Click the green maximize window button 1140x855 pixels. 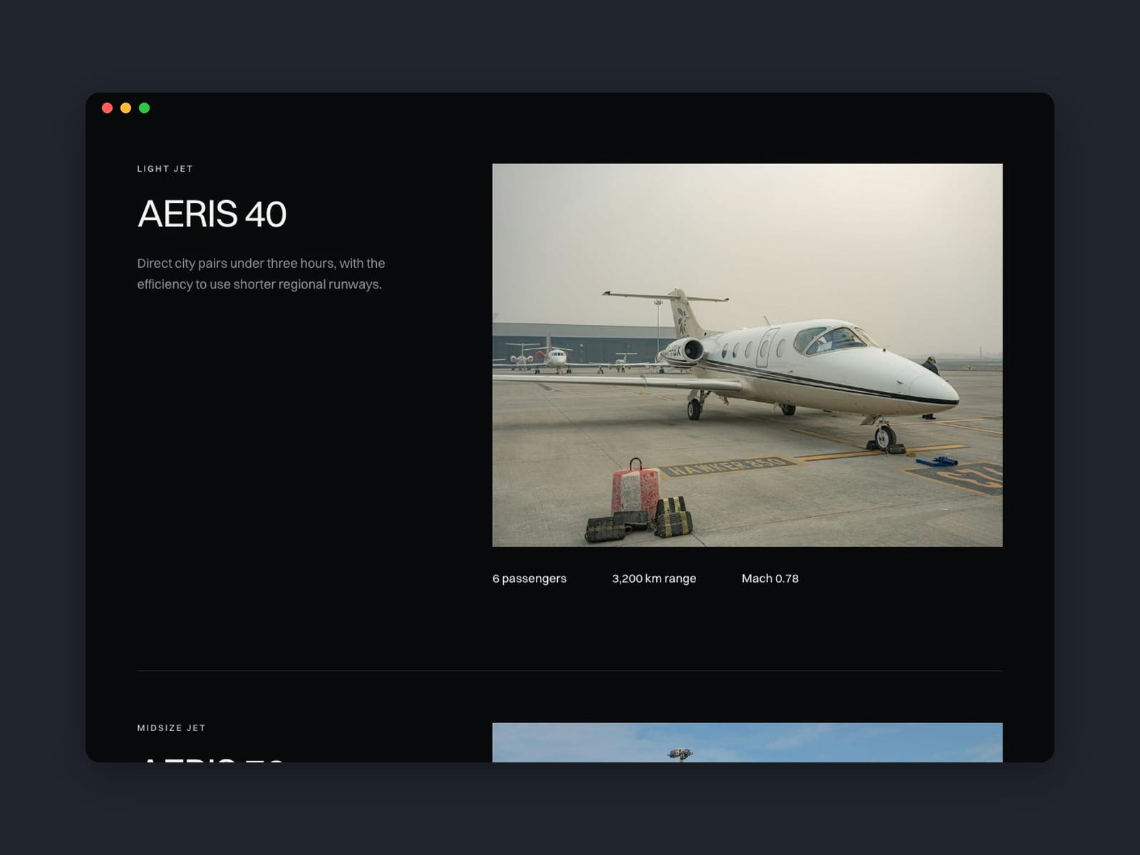145,108
